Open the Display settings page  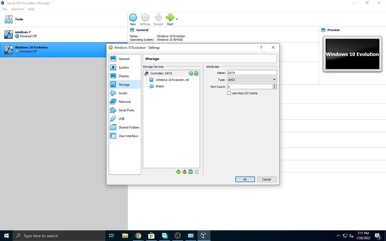125,76
